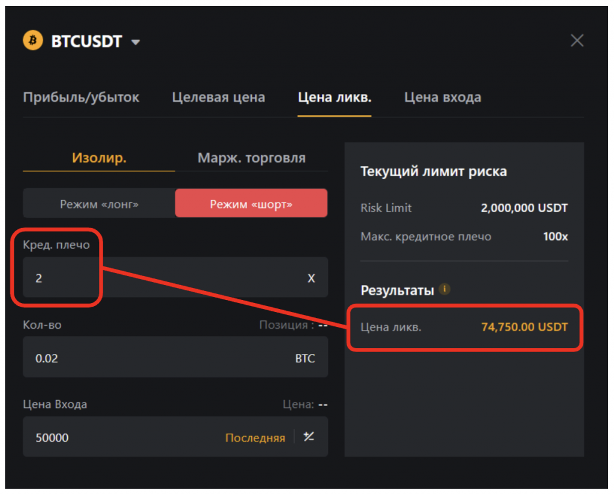The image size is (614, 494).
Task: Switch to the Прибыль/убыток tab
Action: point(81,98)
